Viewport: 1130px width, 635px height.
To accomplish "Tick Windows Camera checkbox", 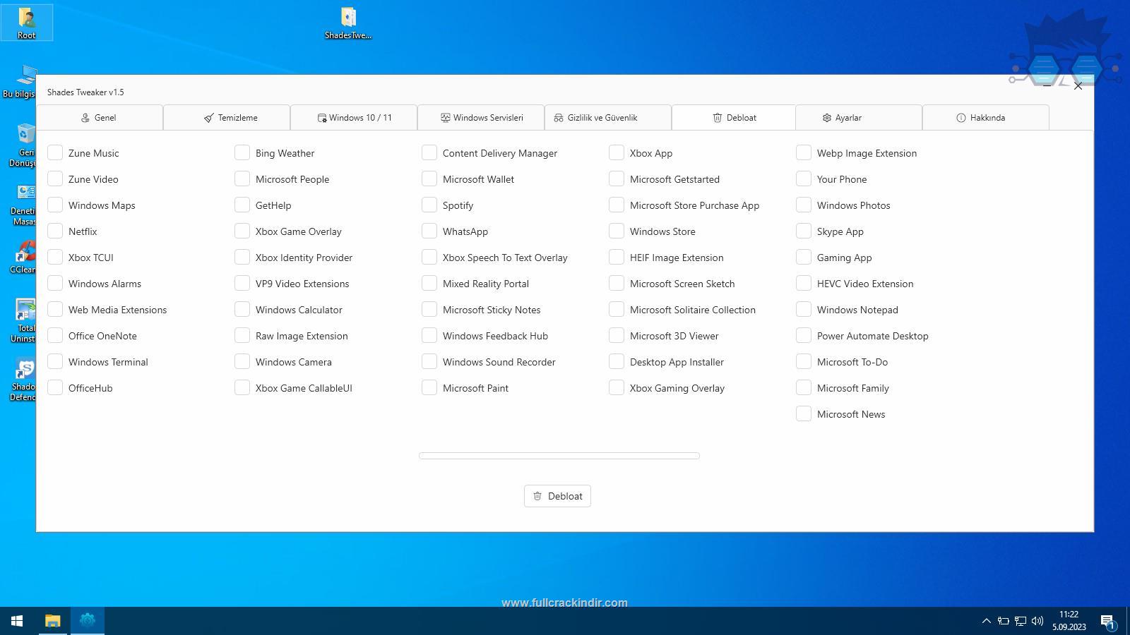I will pos(242,361).
